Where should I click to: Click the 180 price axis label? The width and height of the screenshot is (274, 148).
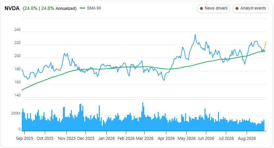tap(17, 69)
